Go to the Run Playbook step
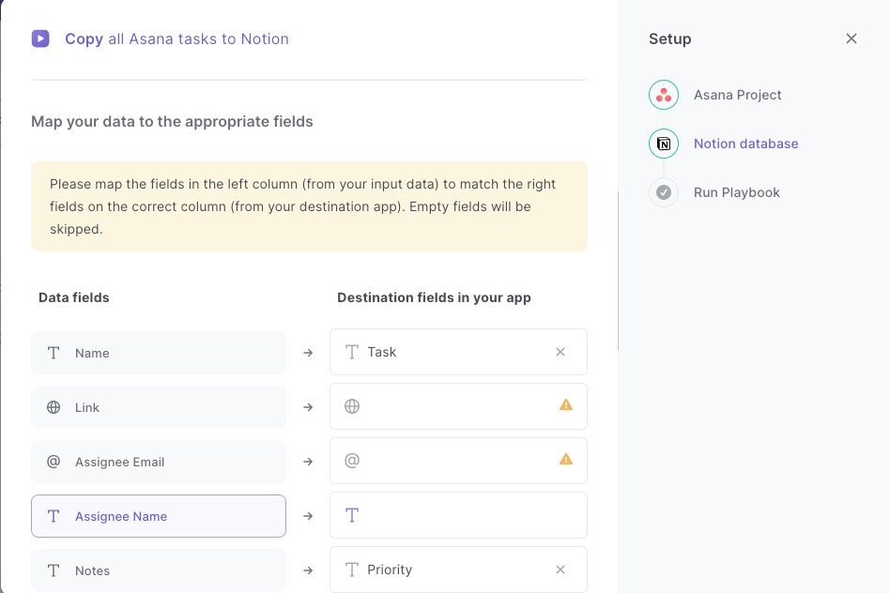 [737, 192]
